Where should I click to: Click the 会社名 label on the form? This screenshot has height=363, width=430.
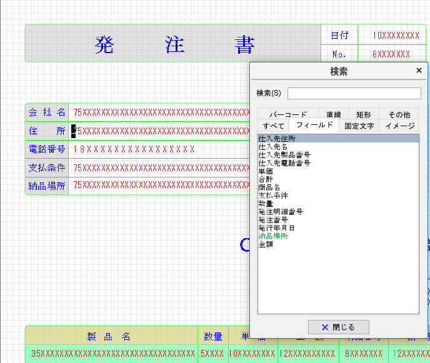click(47, 112)
